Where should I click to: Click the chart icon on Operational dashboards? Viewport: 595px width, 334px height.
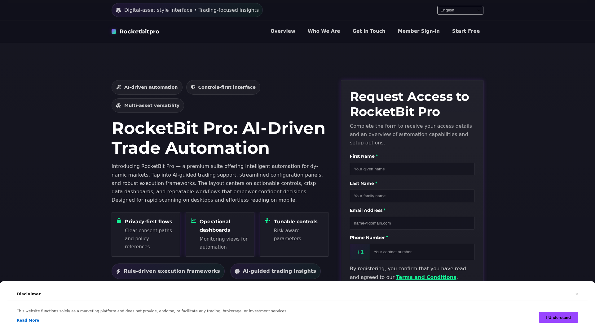coord(193,221)
